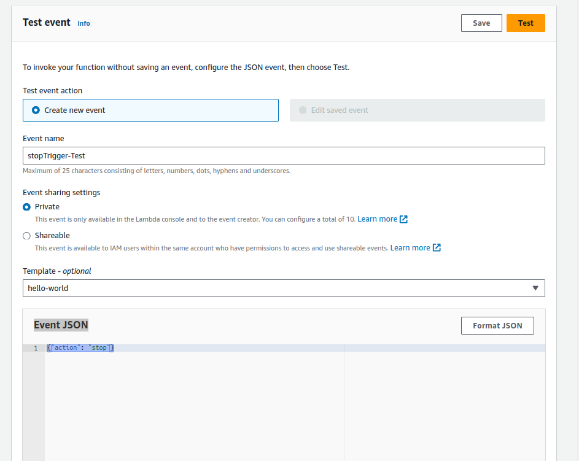The height and width of the screenshot is (461, 579).
Task: Click the external link icon after Private's Learn more
Action: (x=404, y=219)
